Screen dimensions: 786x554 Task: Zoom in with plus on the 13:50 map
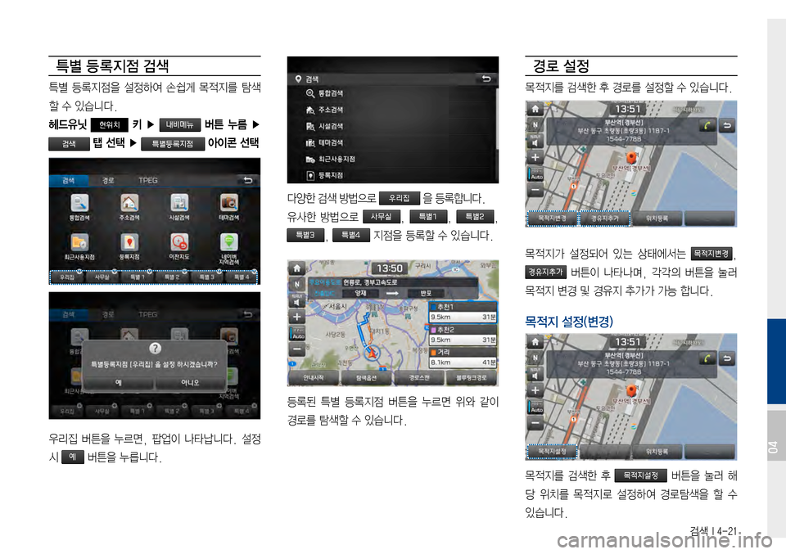click(296, 317)
